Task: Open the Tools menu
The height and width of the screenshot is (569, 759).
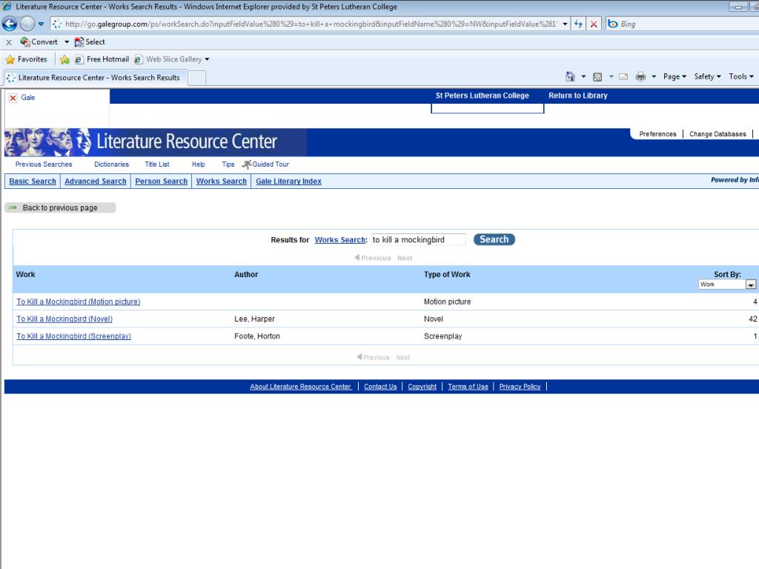Action: pyautogui.click(x=741, y=76)
